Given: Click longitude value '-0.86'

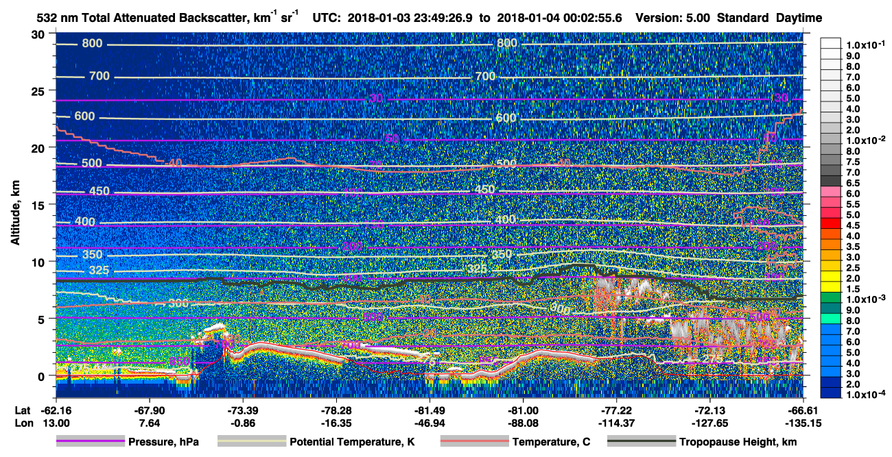Looking at the screenshot, I should tap(242, 423).
